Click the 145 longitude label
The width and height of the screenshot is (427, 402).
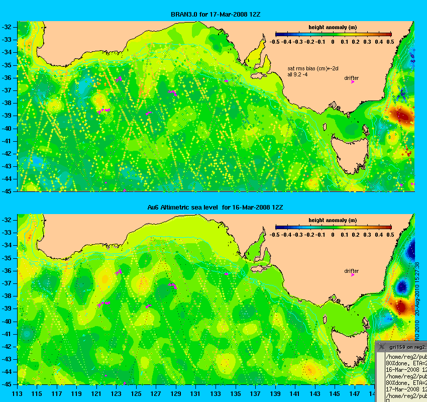(x=335, y=393)
